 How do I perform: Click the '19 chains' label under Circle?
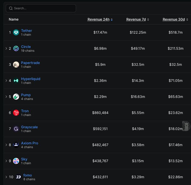pyautogui.click(x=28, y=51)
